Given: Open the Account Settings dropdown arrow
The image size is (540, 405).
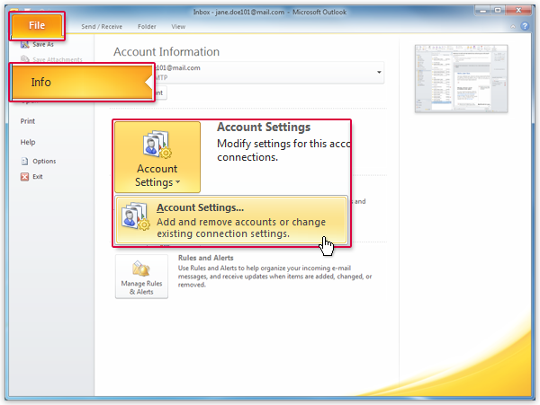Looking at the screenshot, I should [176, 183].
